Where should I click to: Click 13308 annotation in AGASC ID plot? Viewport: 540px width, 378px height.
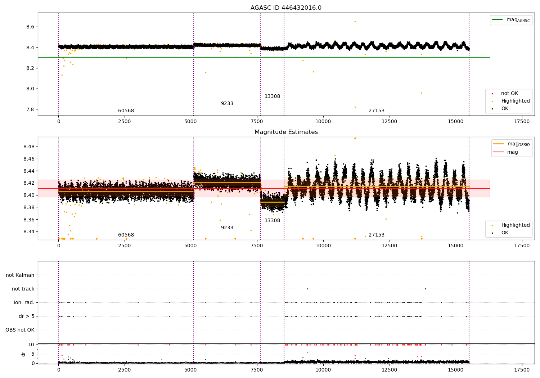point(272,96)
